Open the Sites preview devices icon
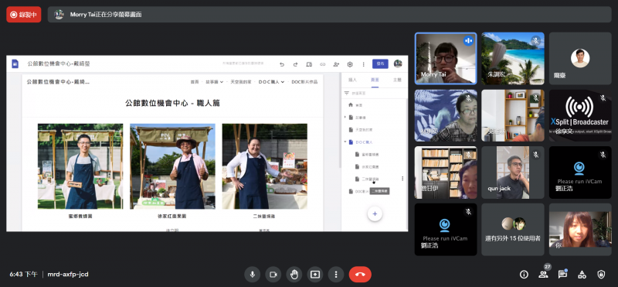618x287 pixels. (x=309, y=64)
